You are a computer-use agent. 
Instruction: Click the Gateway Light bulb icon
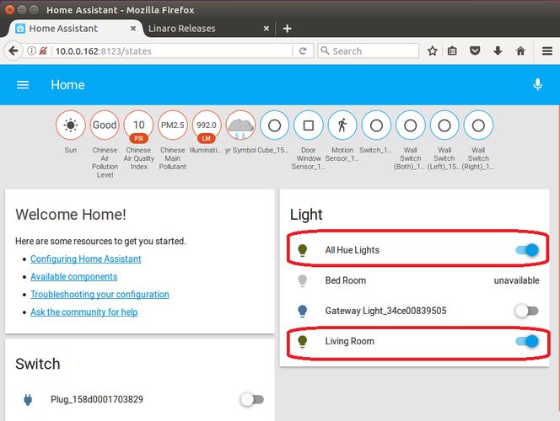point(303,311)
